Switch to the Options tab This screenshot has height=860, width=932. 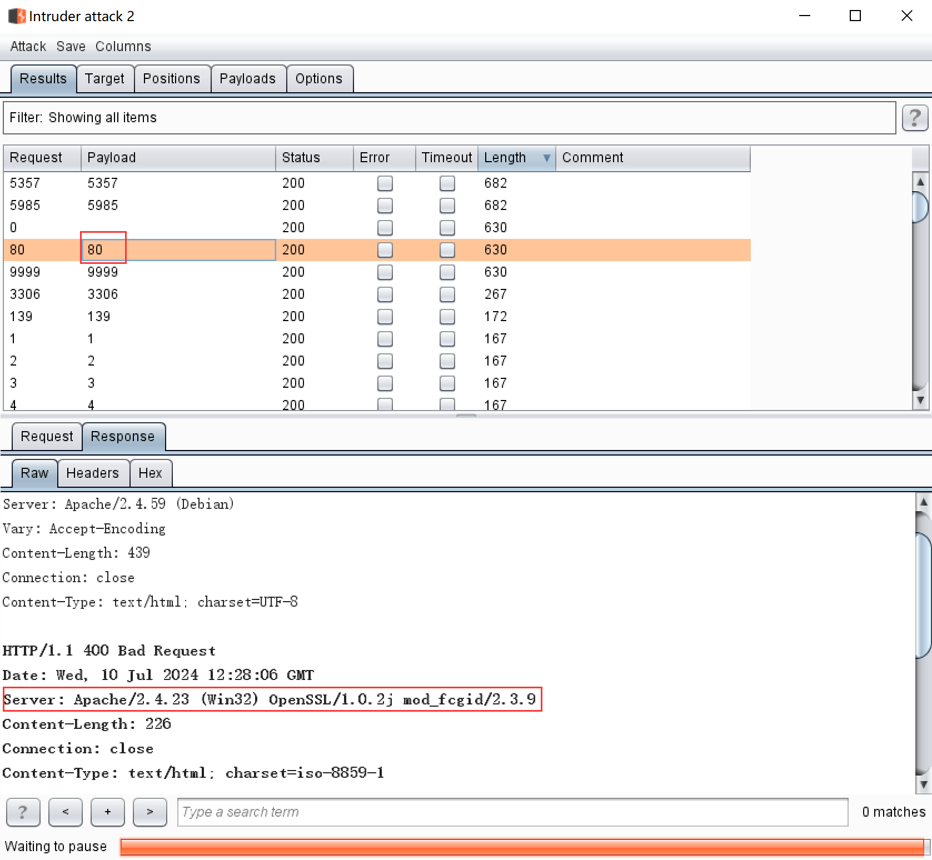click(x=319, y=79)
